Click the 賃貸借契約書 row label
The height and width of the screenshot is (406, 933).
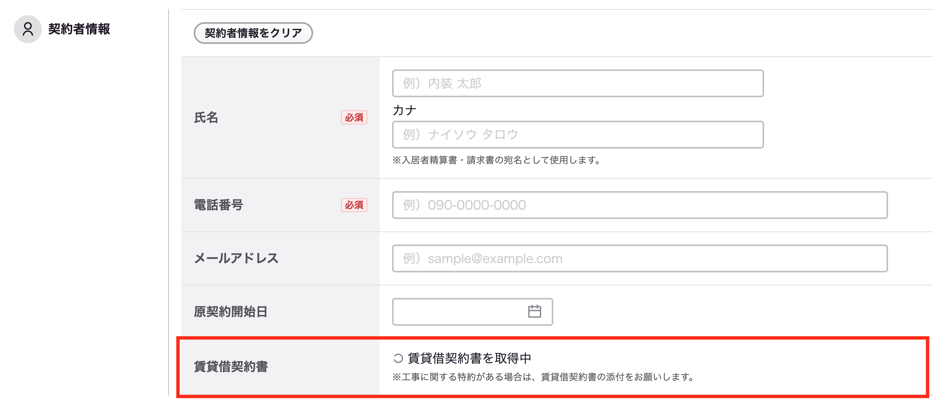[x=231, y=367]
